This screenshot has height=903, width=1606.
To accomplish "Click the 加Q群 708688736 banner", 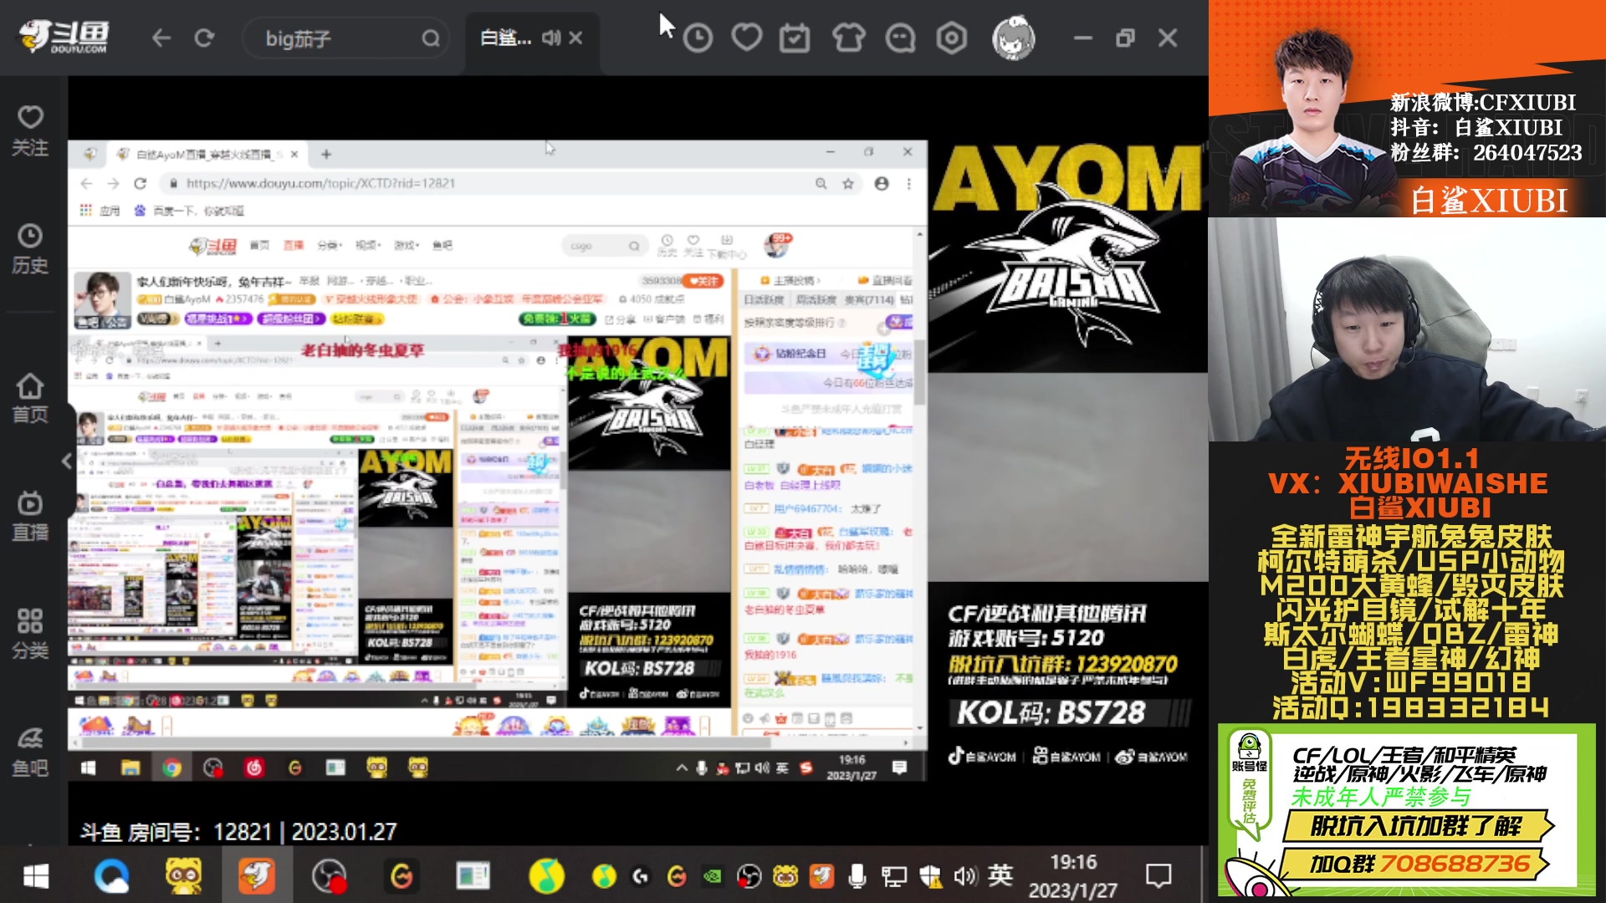I will pos(1418,864).
